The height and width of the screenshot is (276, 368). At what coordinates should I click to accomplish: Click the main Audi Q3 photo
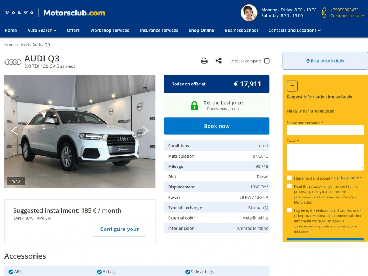80,131
